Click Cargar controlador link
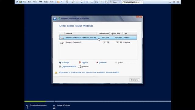Viewport: 195px width, 110px height. (x=69, y=67)
